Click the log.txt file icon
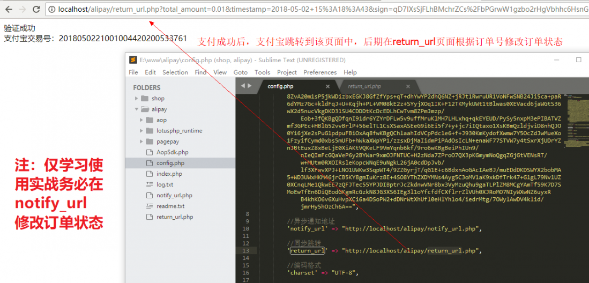Viewport: 589px width, 283px height. pos(150,184)
